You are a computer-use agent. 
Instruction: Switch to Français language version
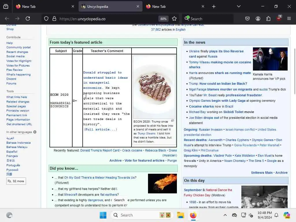point(12,156)
